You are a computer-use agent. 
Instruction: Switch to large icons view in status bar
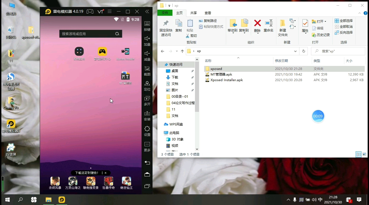click(364, 154)
